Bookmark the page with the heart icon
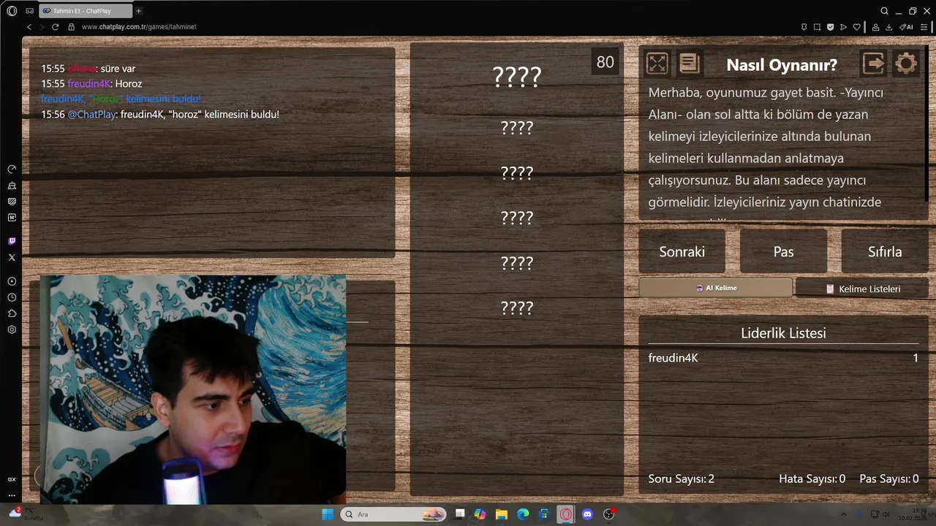Image resolution: width=936 pixels, height=526 pixels. coord(857,27)
